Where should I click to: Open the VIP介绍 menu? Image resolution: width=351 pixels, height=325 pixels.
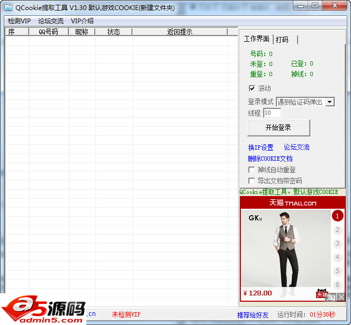click(82, 21)
